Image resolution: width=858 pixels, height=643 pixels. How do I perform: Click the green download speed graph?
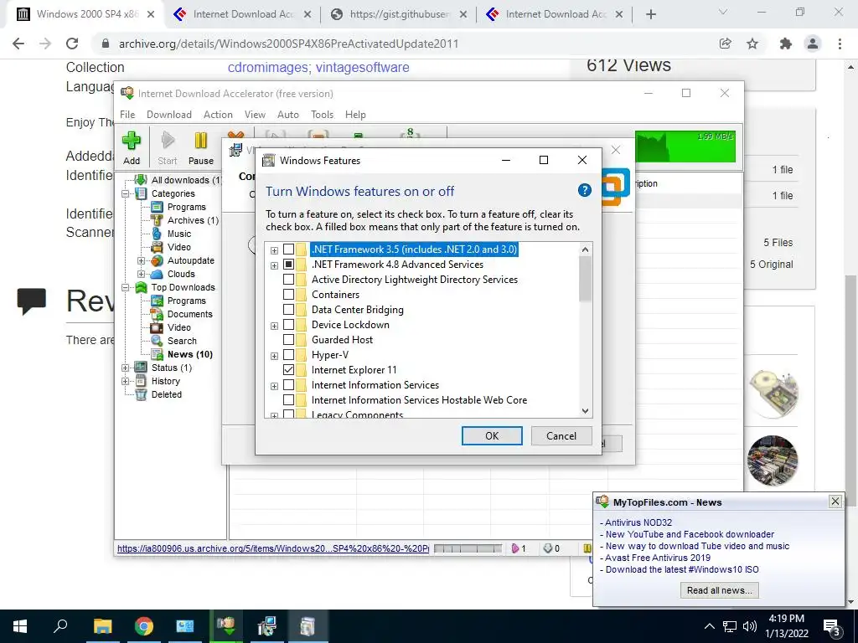(x=685, y=146)
